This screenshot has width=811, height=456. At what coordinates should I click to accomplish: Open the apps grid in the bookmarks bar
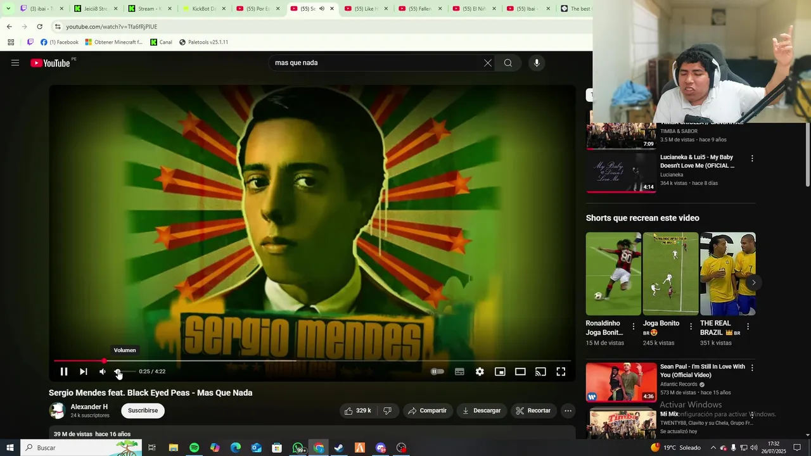[x=11, y=42]
